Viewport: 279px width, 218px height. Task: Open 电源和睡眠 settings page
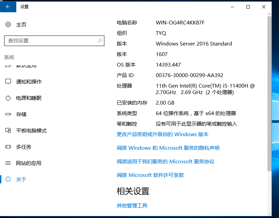coord(29,98)
